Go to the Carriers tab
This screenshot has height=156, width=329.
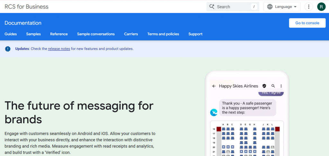tap(131, 34)
